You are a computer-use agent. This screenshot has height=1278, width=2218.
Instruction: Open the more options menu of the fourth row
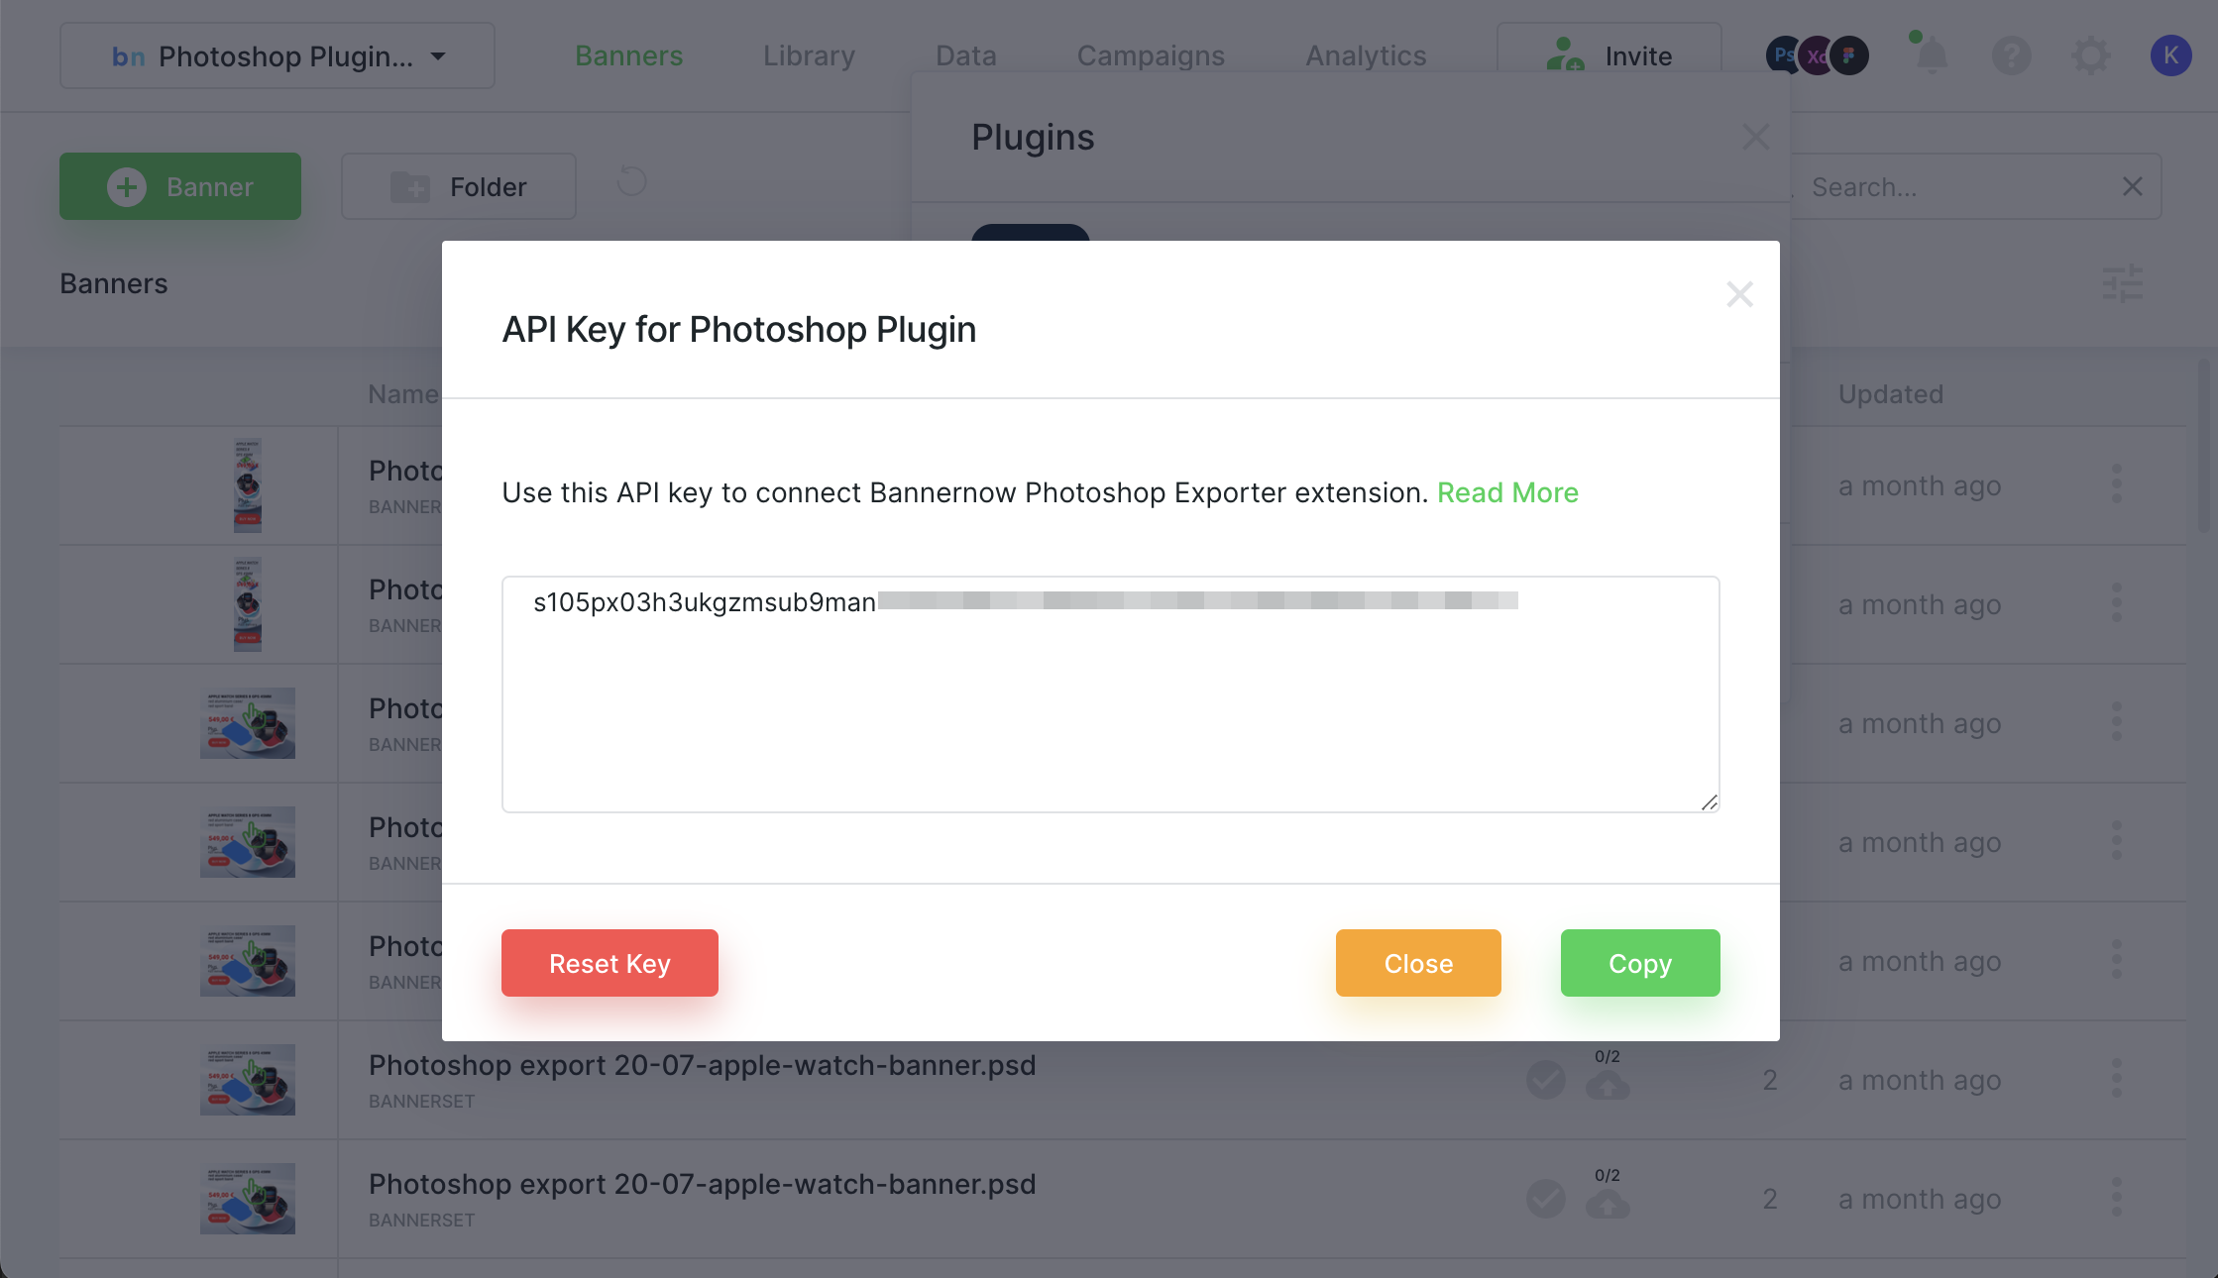[x=2116, y=841]
